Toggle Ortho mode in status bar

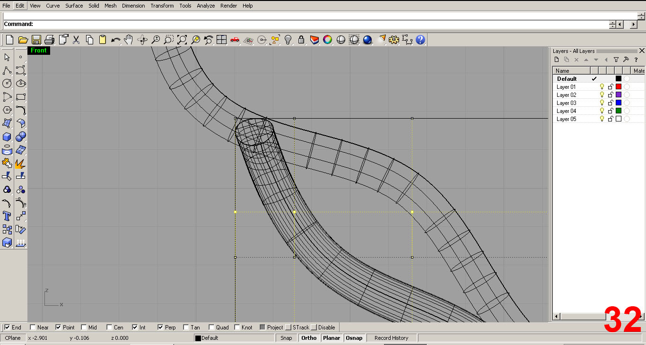tap(309, 338)
